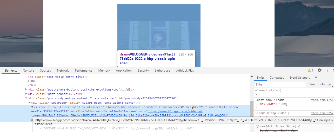Open the DevTools three-dot customize menu
Screen dimensions: 334x132
coord(327,70)
